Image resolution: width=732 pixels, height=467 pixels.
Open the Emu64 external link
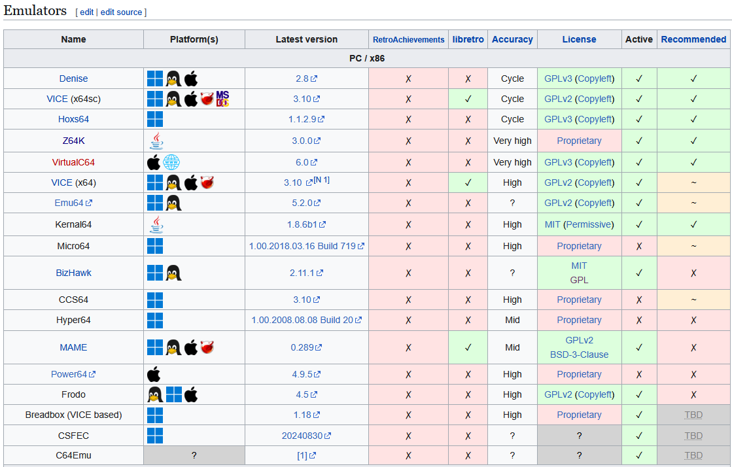click(x=73, y=203)
